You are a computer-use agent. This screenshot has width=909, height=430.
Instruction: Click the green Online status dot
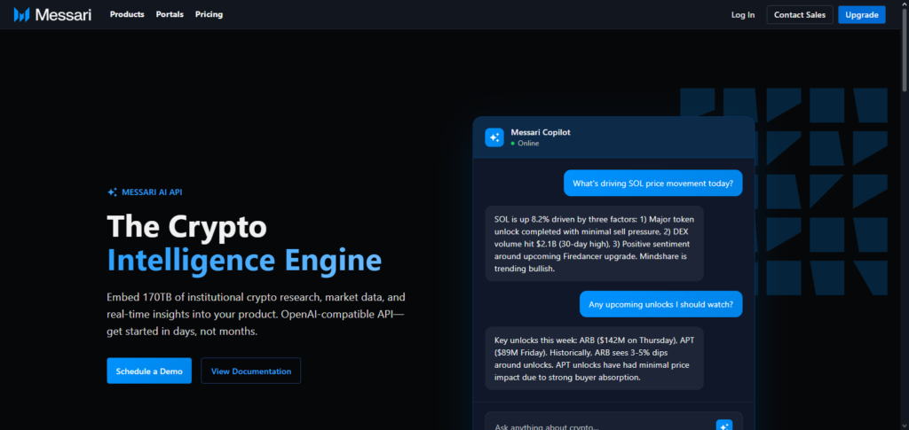pyautogui.click(x=513, y=143)
